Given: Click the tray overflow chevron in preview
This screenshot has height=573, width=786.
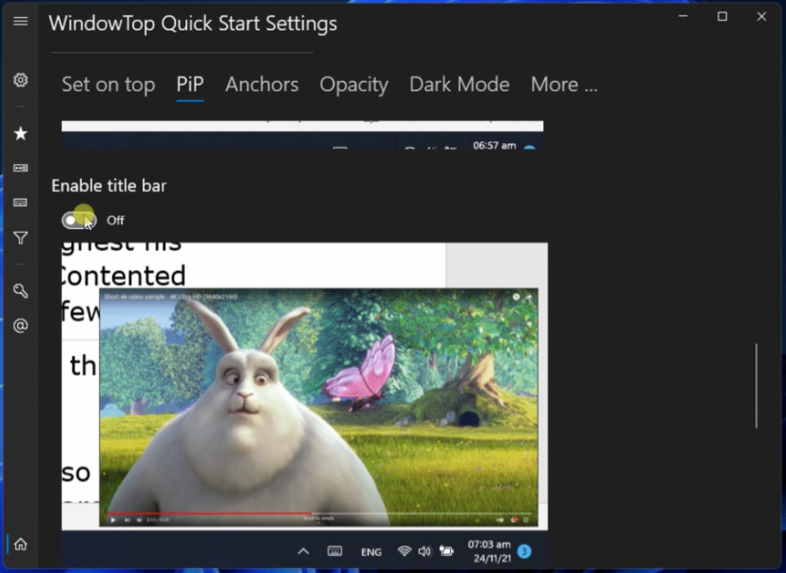Looking at the screenshot, I should click(303, 552).
